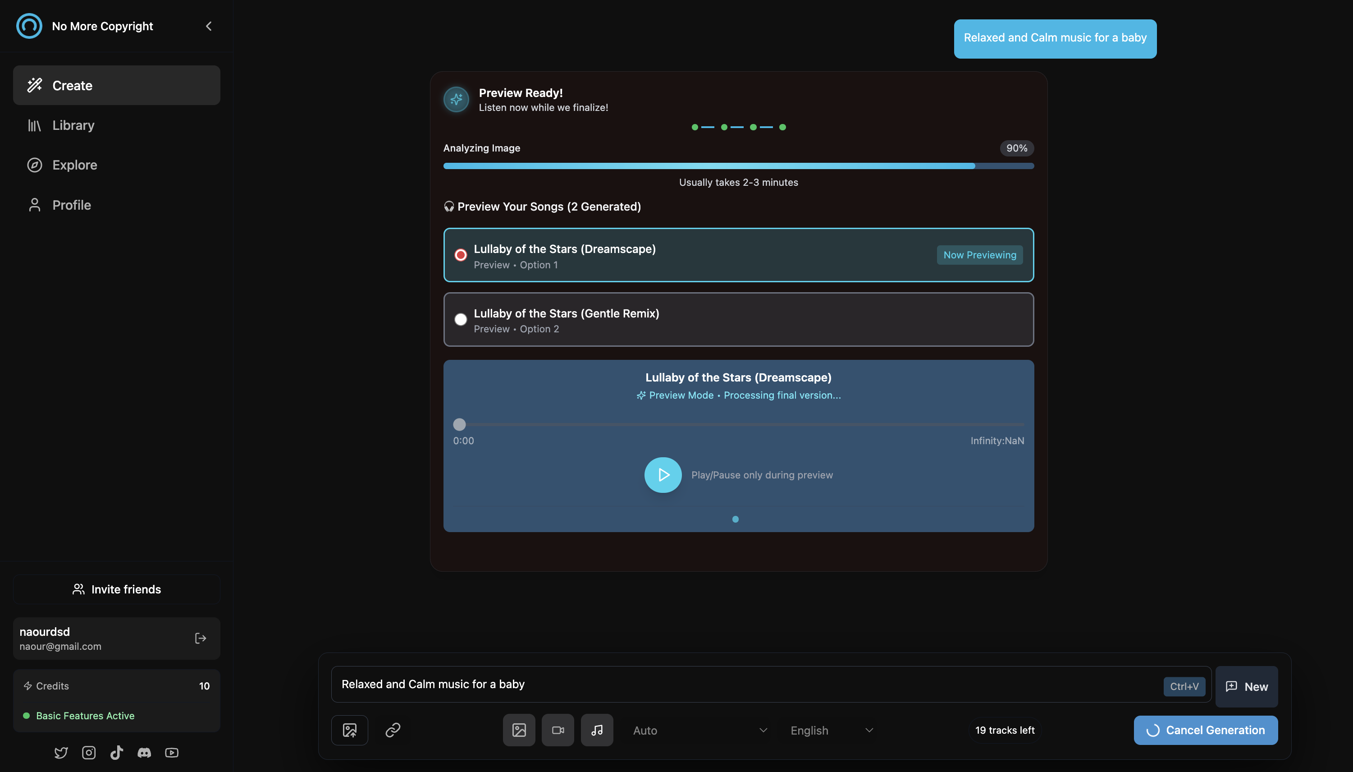Viewport: 1353px width, 772px height.
Task: Select the Create tool in the sidebar
Action: click(116, 85)
